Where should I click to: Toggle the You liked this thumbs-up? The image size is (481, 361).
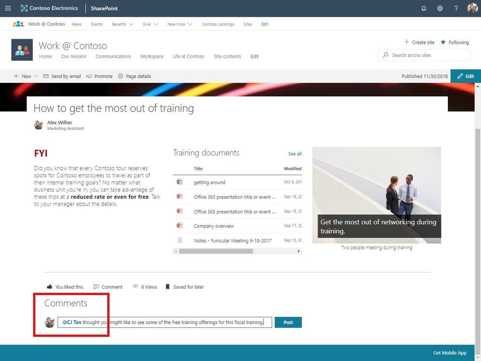click(x=50, y=287)
